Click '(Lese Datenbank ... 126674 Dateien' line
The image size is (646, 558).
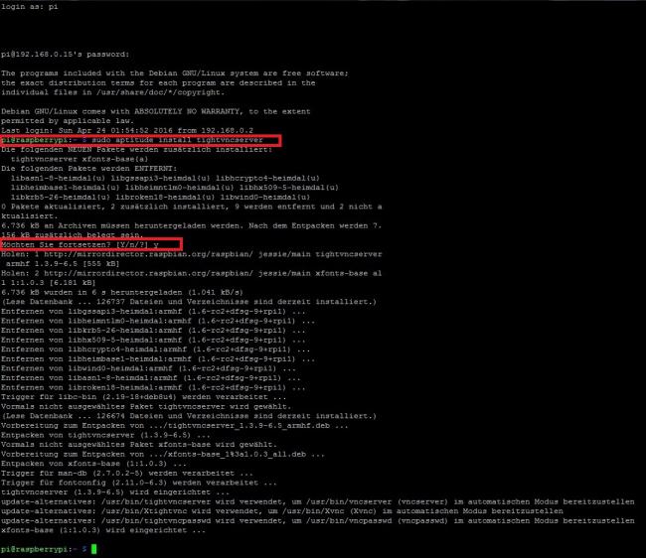tap(189, 416)
